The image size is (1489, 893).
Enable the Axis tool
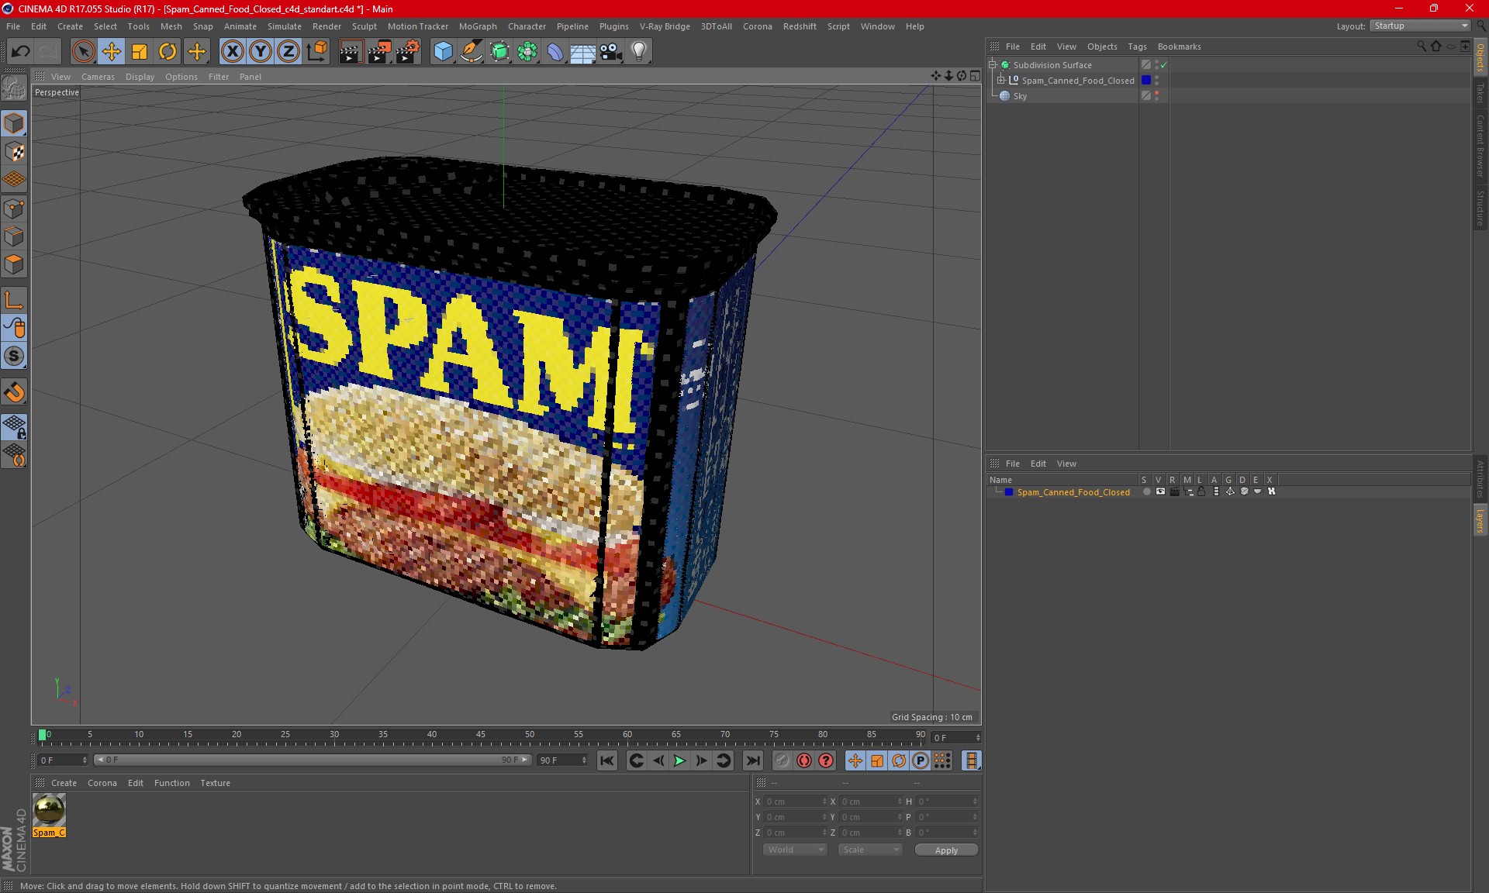14,300
